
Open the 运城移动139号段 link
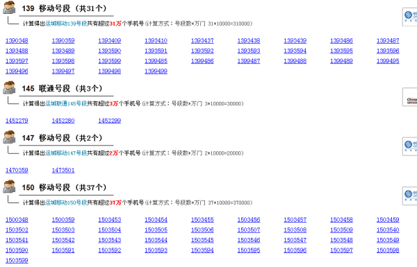66,24
